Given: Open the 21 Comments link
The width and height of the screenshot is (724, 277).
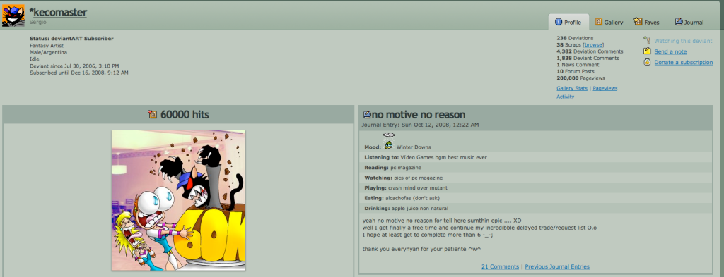Looking at the screenshot, I should [x=500, y=266].
